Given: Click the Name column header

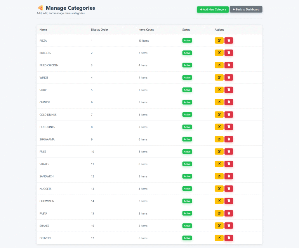Looking at the screenshot, I should pyautogui.click(x=43, y=30).
